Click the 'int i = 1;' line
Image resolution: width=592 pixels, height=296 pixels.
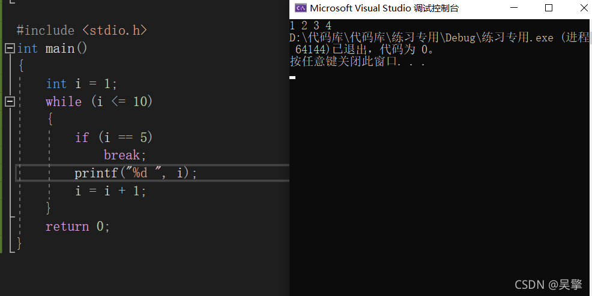(82, 84)
